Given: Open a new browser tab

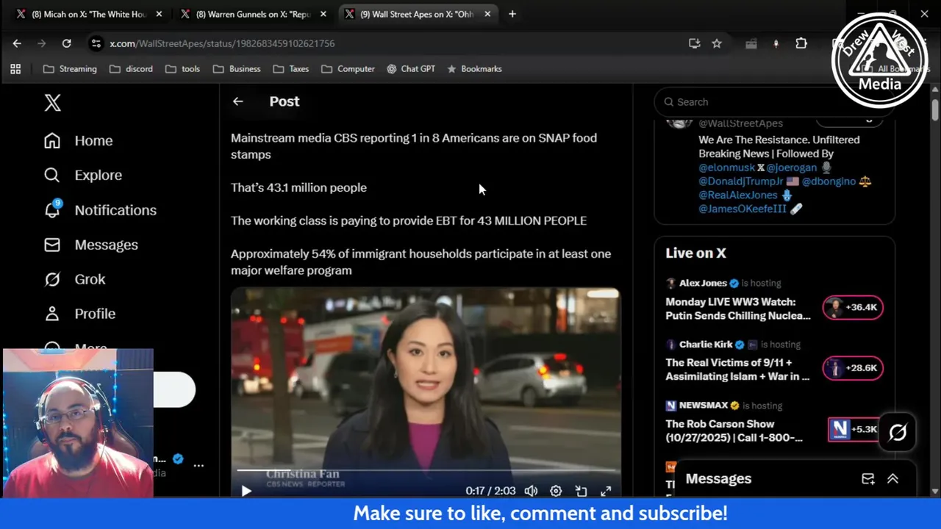Looking at the screenshot, I should click(512, 14).
